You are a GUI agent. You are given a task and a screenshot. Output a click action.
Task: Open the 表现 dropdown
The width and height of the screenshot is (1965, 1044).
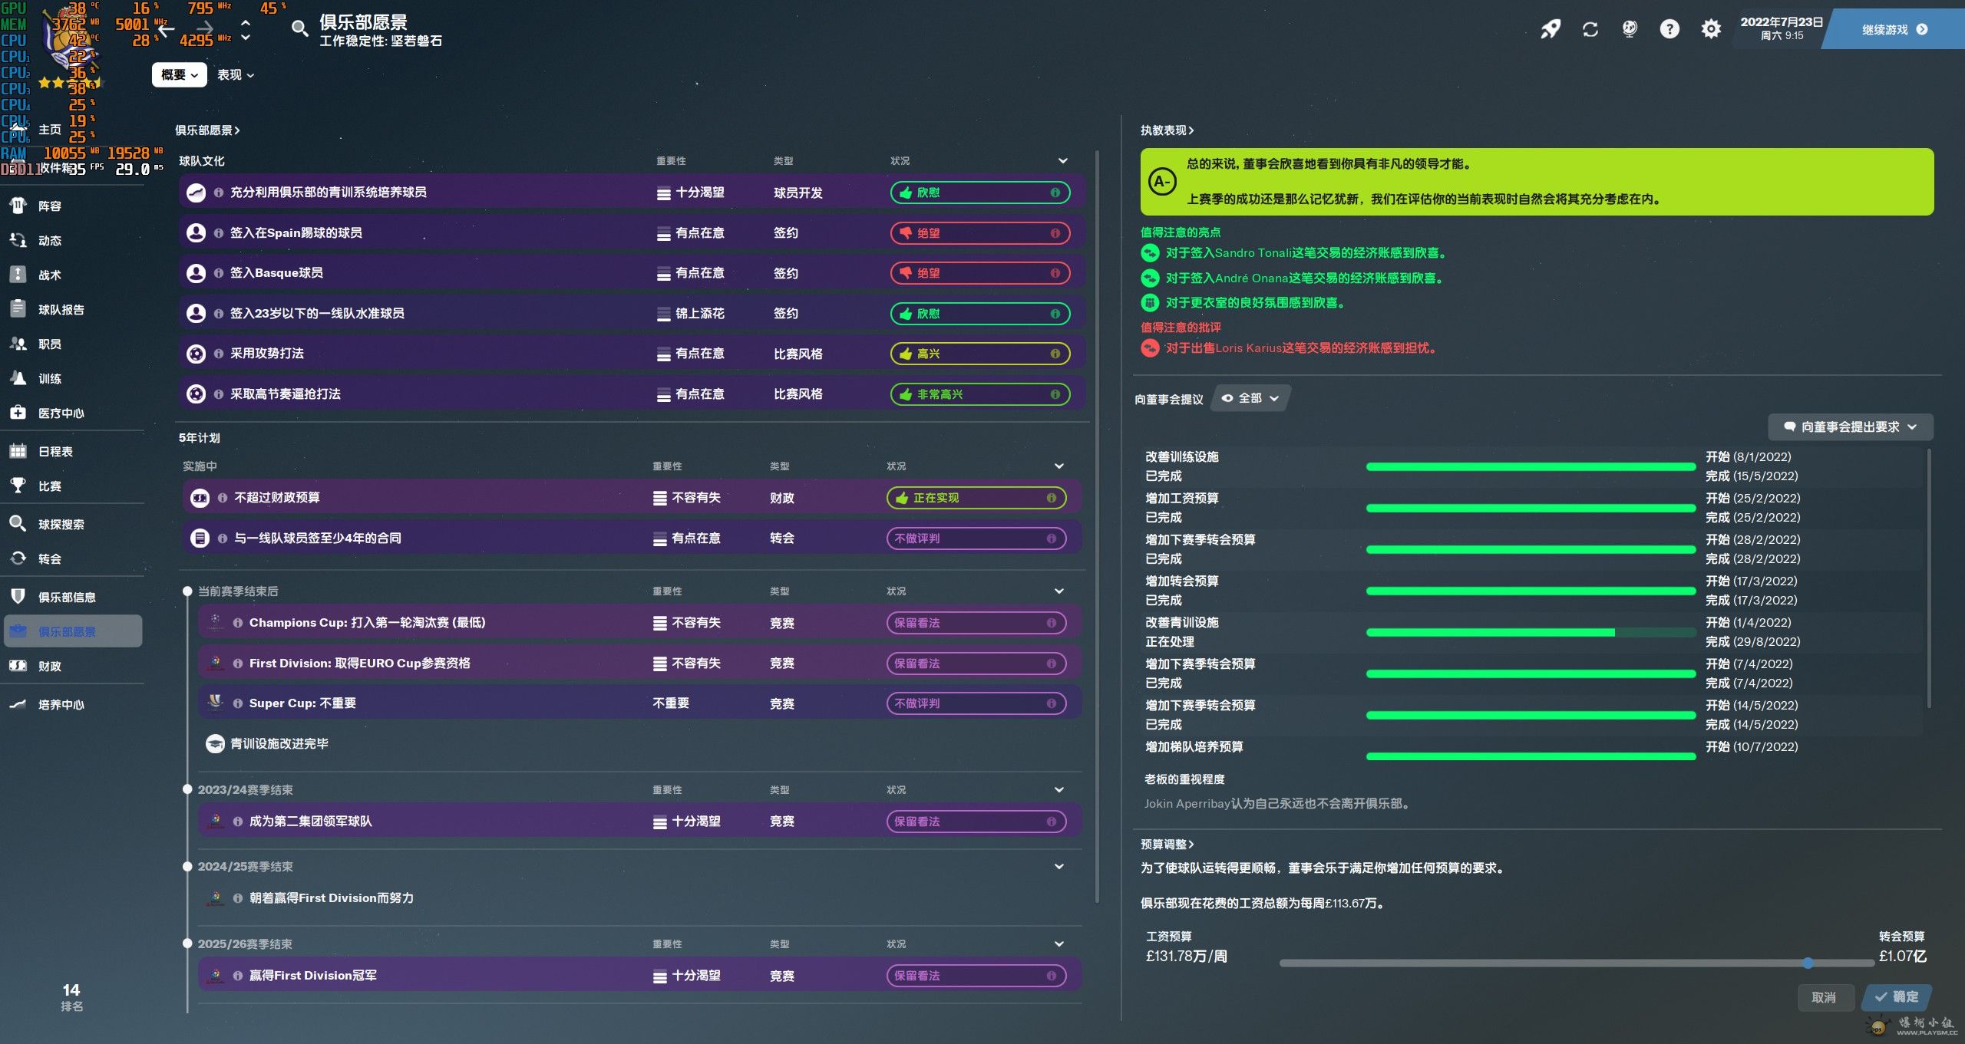pos(235,74)
